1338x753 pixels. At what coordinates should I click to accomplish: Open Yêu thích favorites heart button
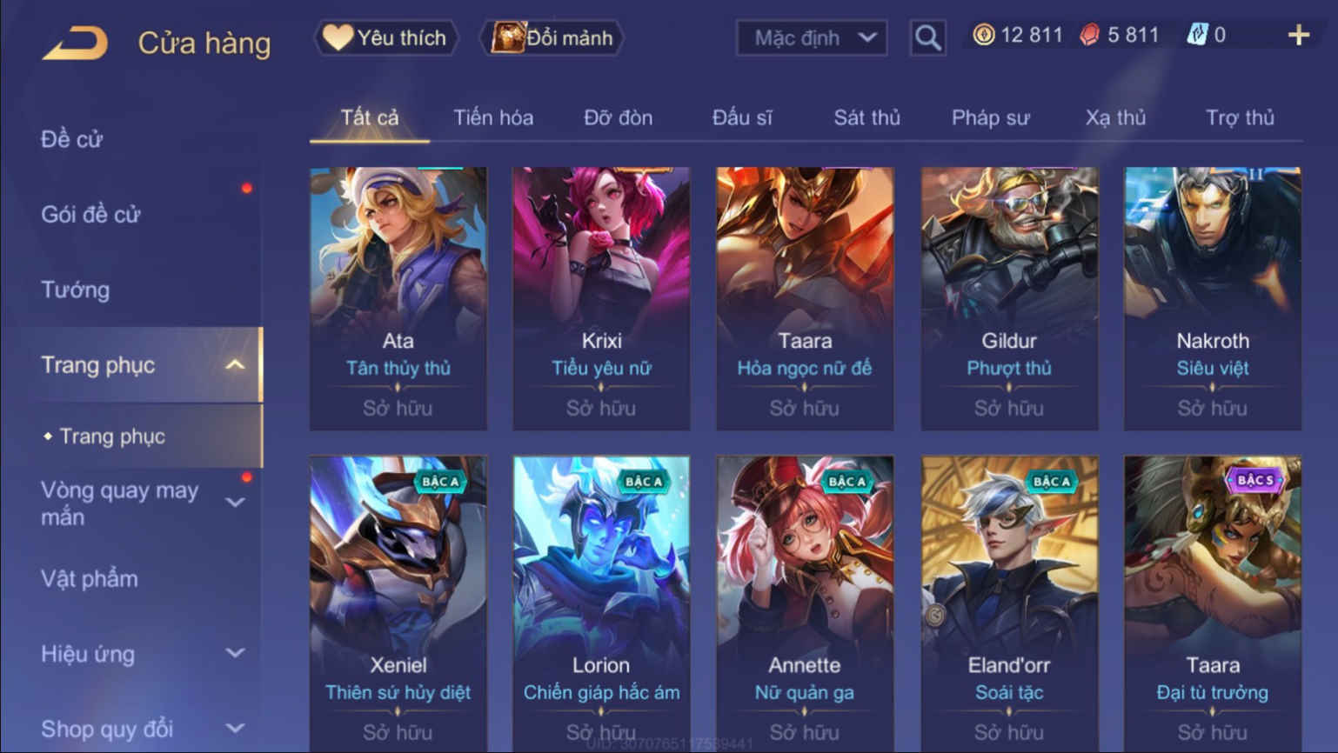[385, 37]
